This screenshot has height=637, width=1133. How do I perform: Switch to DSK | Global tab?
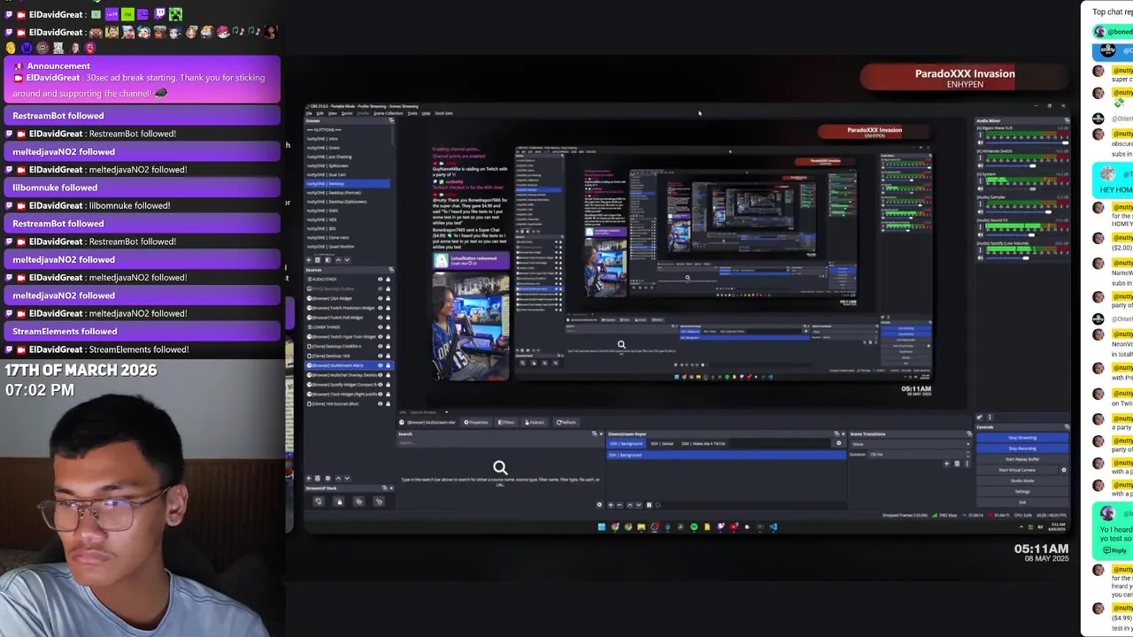point(662,443)
